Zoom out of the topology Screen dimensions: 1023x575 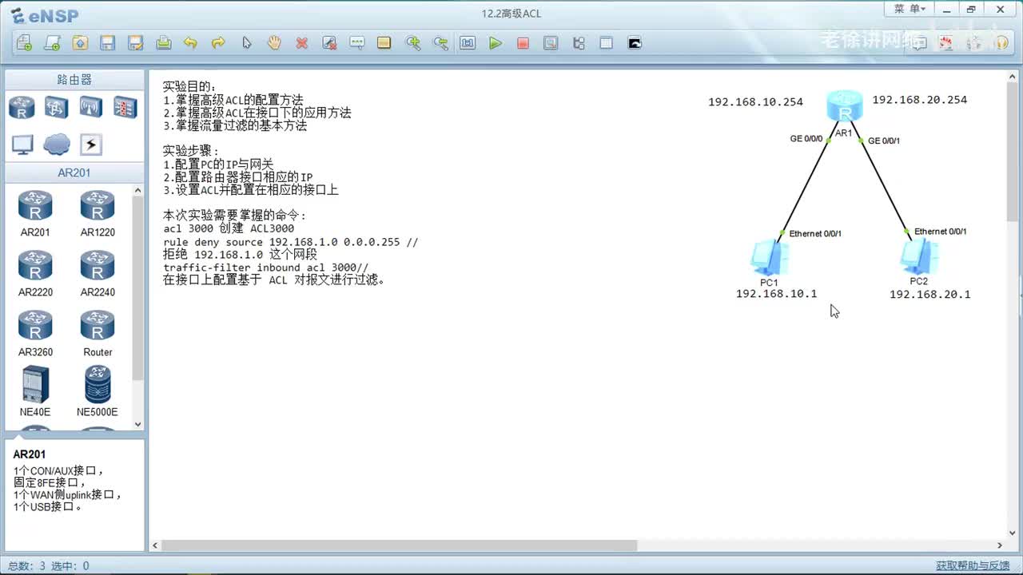pos(440,43)
